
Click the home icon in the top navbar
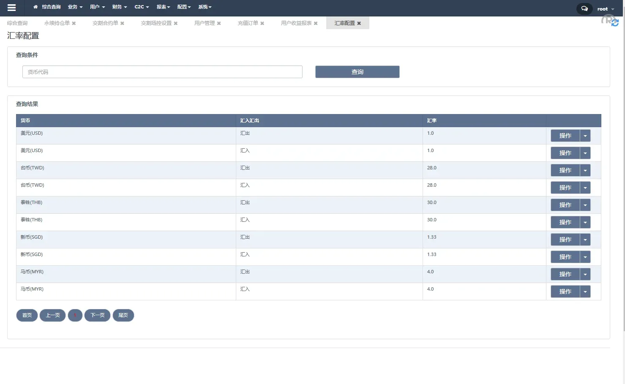click(35, 7)
